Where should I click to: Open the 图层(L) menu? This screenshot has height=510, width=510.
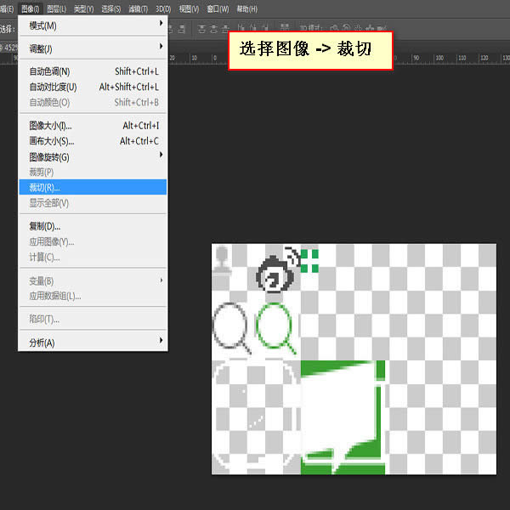57,9
